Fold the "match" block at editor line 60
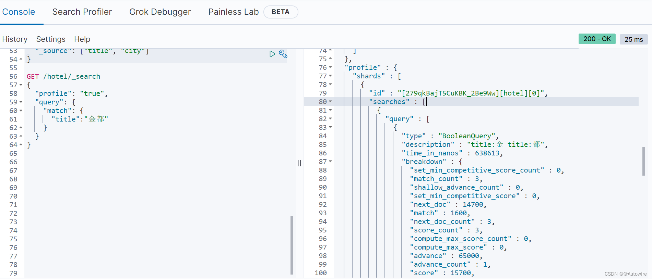The width and height of the screenshot is (652, 279). pos(21,111)
